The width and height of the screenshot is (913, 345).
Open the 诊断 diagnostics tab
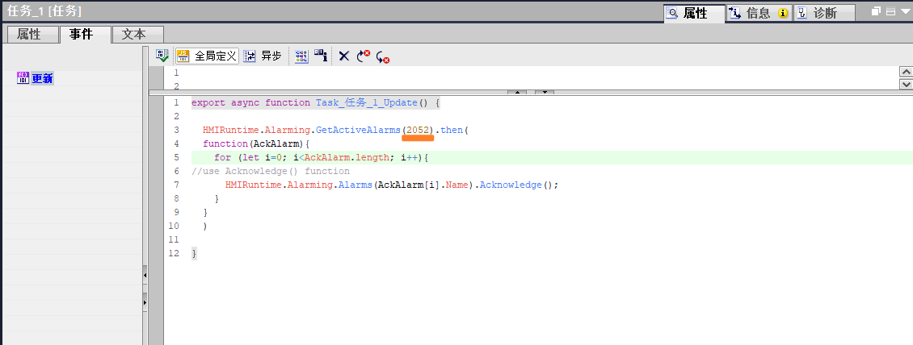pyautogui.click(x=824, y=13)
